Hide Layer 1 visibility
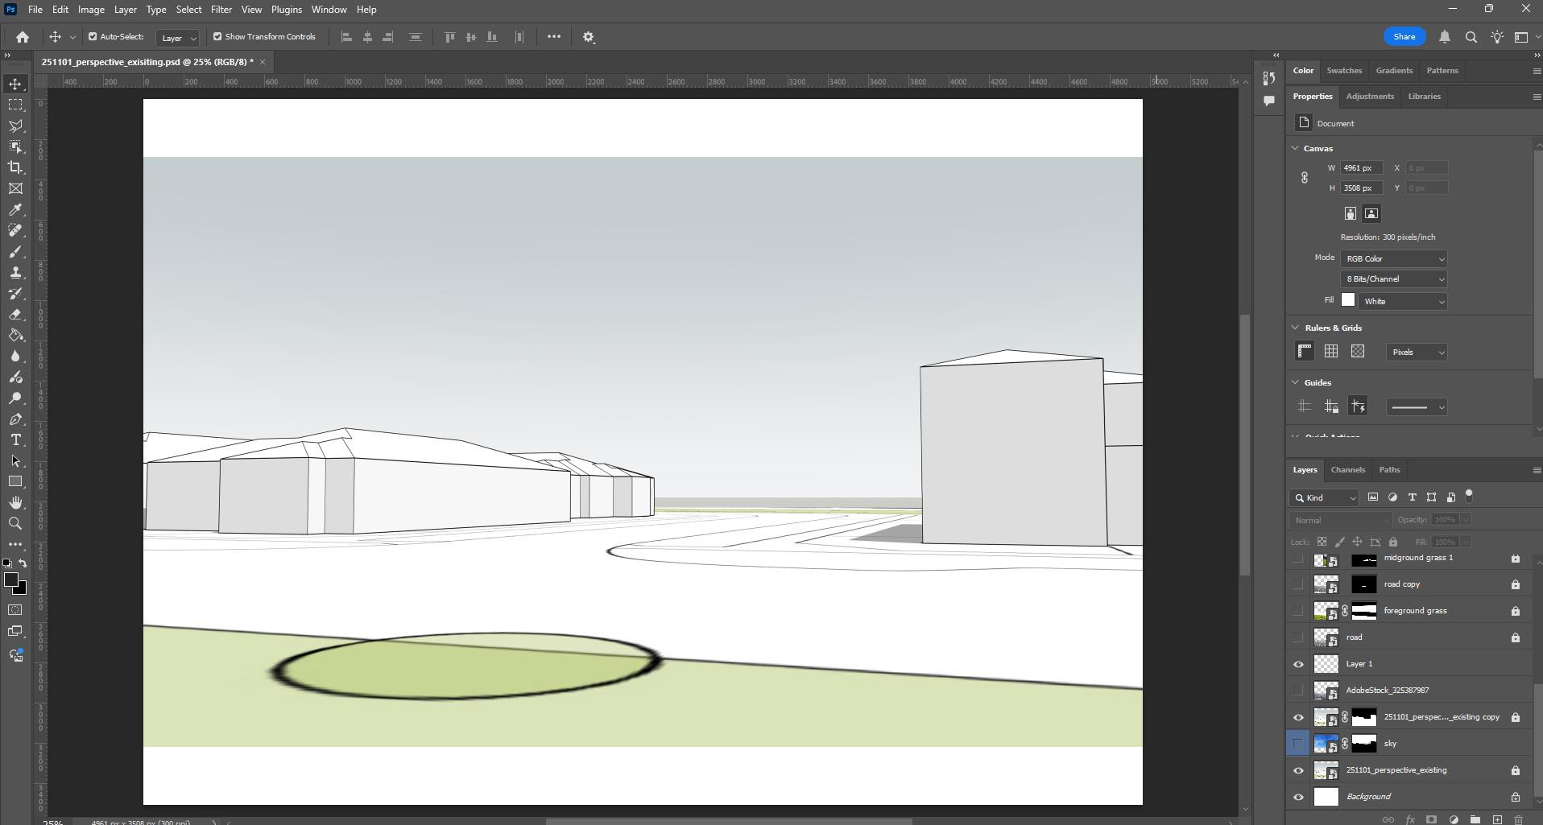The height and width of the screenshot is (825, 1543). 1298,664
